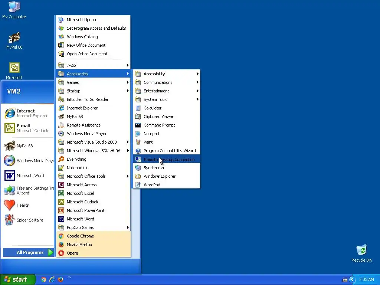Open pinned Internet Explorer in Start menu
Viewport: 380px width, 285px height.
tap(27, 113)
